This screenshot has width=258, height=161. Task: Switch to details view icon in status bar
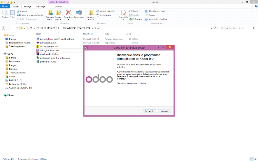click(x=252, y=159)
